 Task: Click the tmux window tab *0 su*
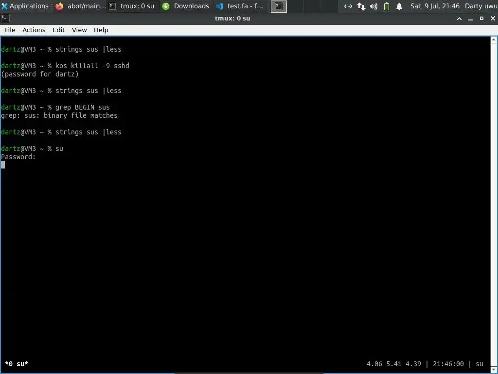17,364
